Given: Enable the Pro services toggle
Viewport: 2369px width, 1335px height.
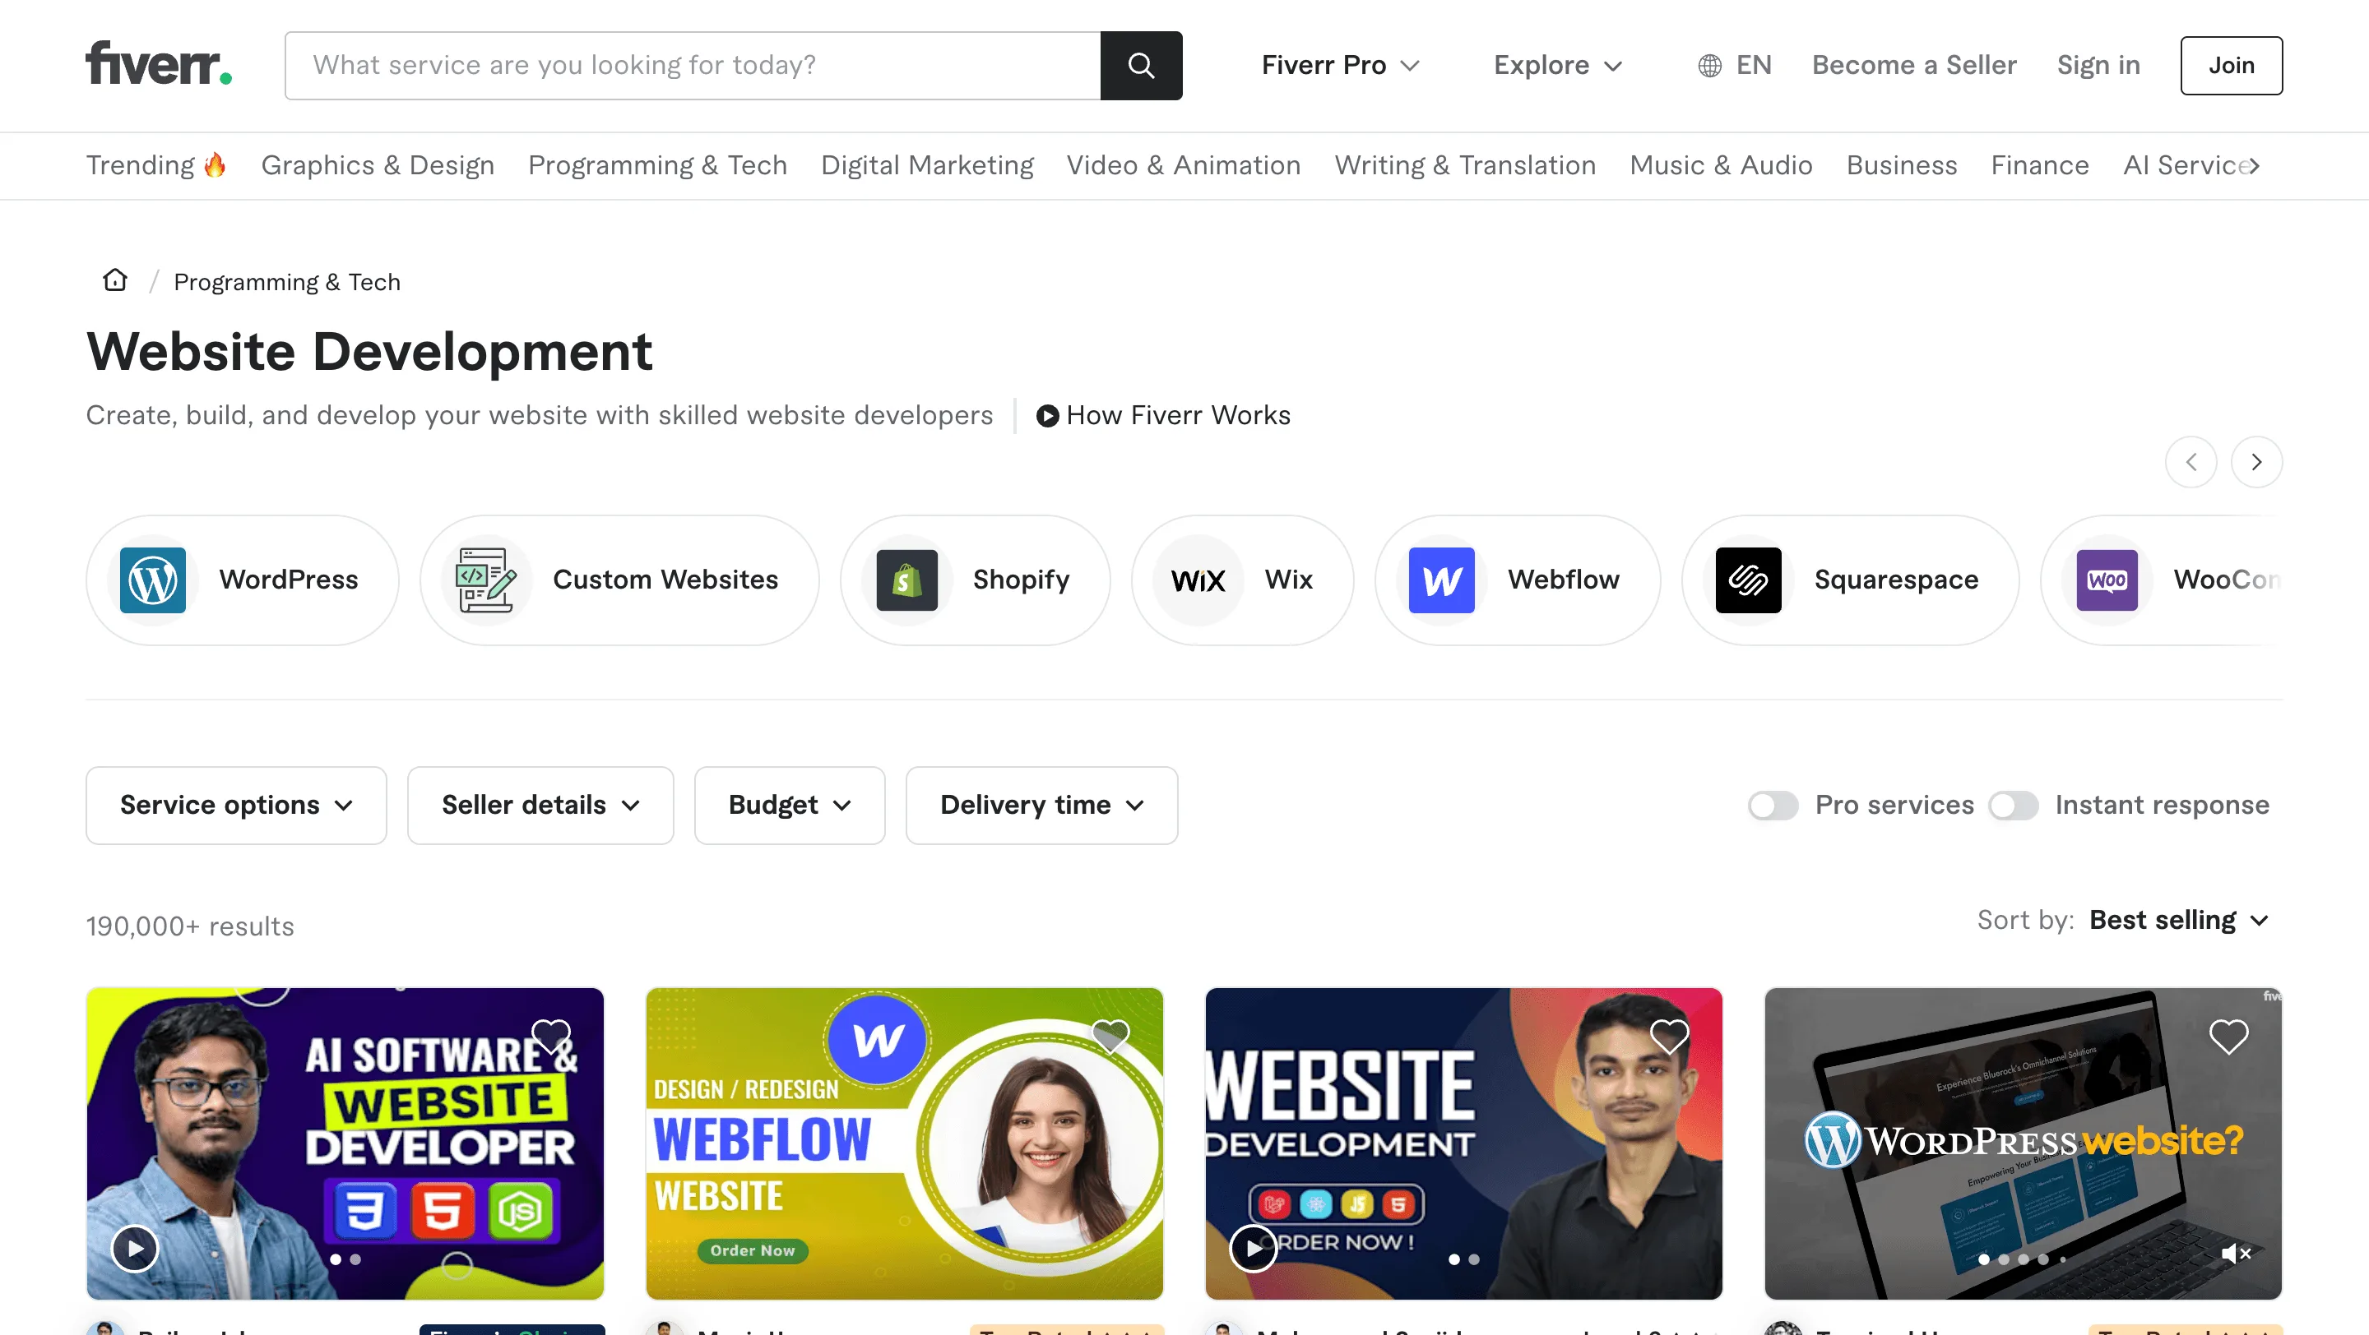Looking at the screenshot, I should (1773, 806).
